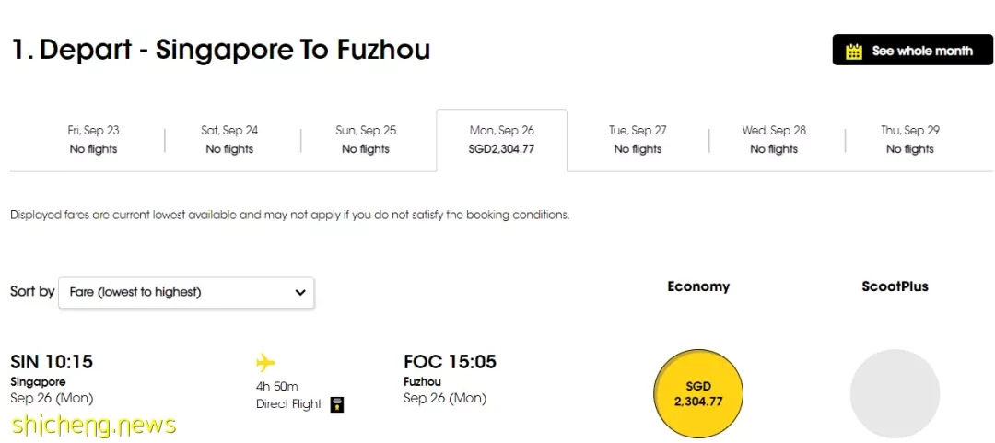Click the chevron arrow in sort dropdown
The width and height of the screenshot is (995, 443).
[x=300, y=293]
